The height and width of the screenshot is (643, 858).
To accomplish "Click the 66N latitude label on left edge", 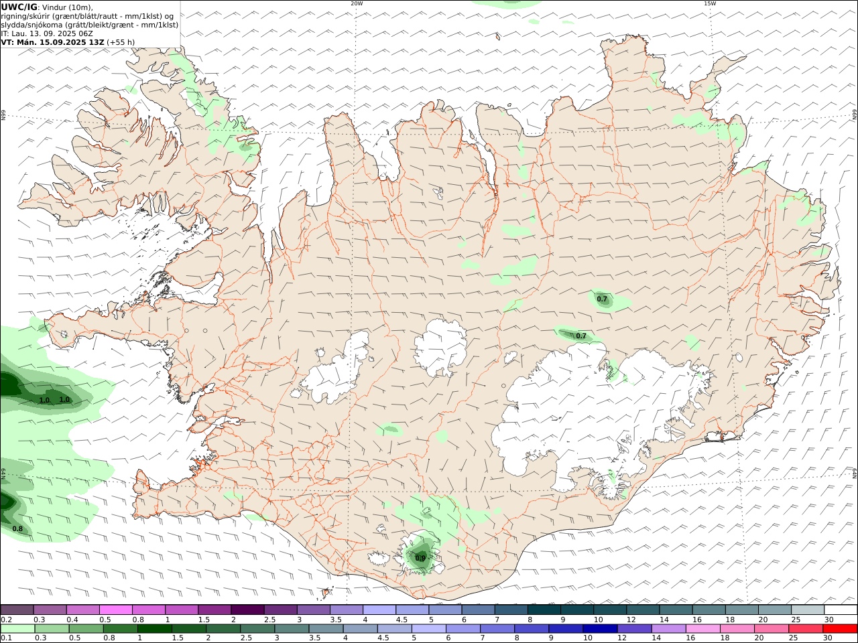I will pyautogui.click(x=3, y=115).
